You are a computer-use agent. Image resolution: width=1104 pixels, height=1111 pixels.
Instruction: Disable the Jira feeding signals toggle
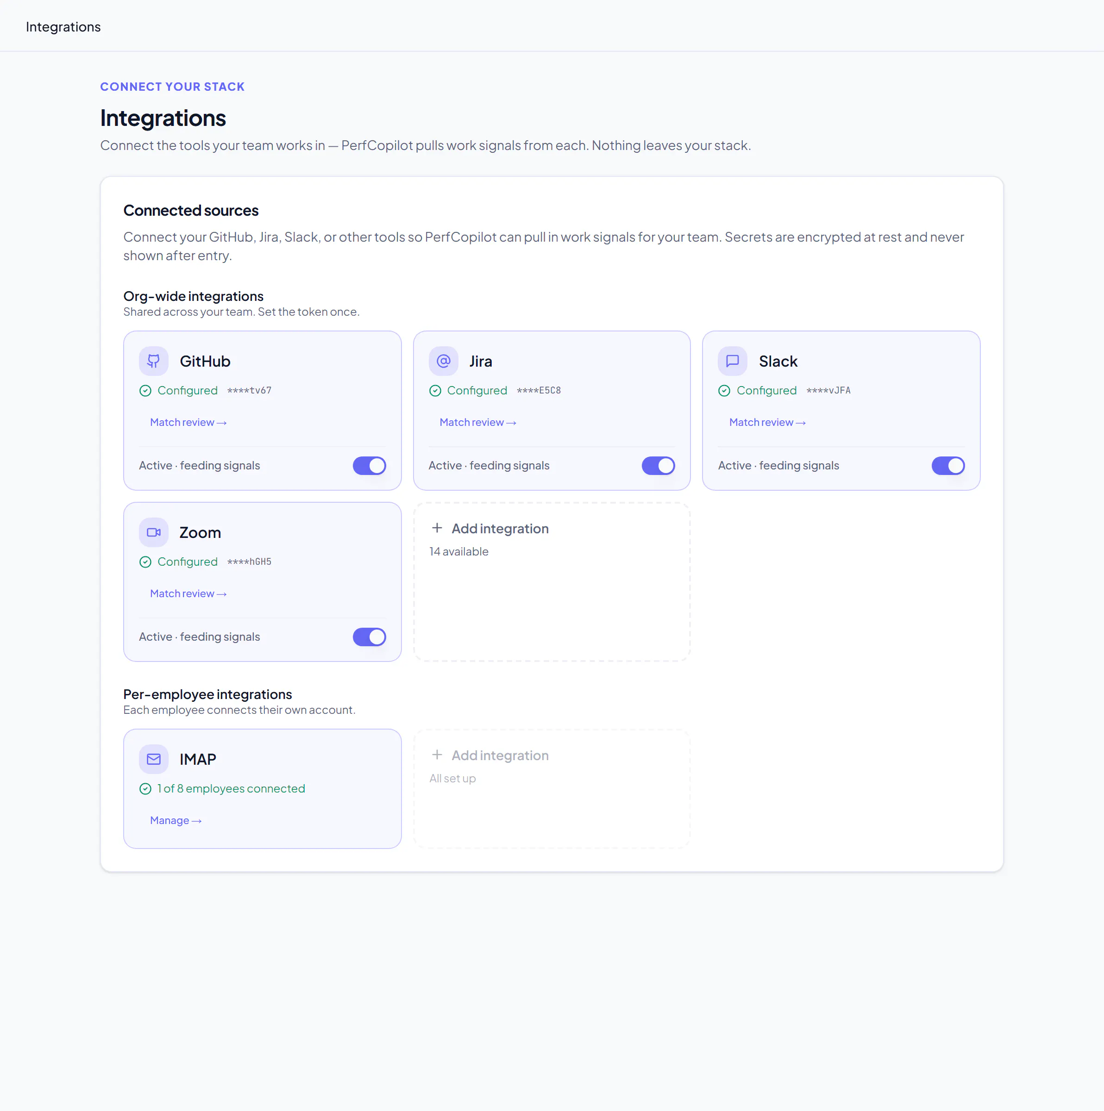[658, 466]
